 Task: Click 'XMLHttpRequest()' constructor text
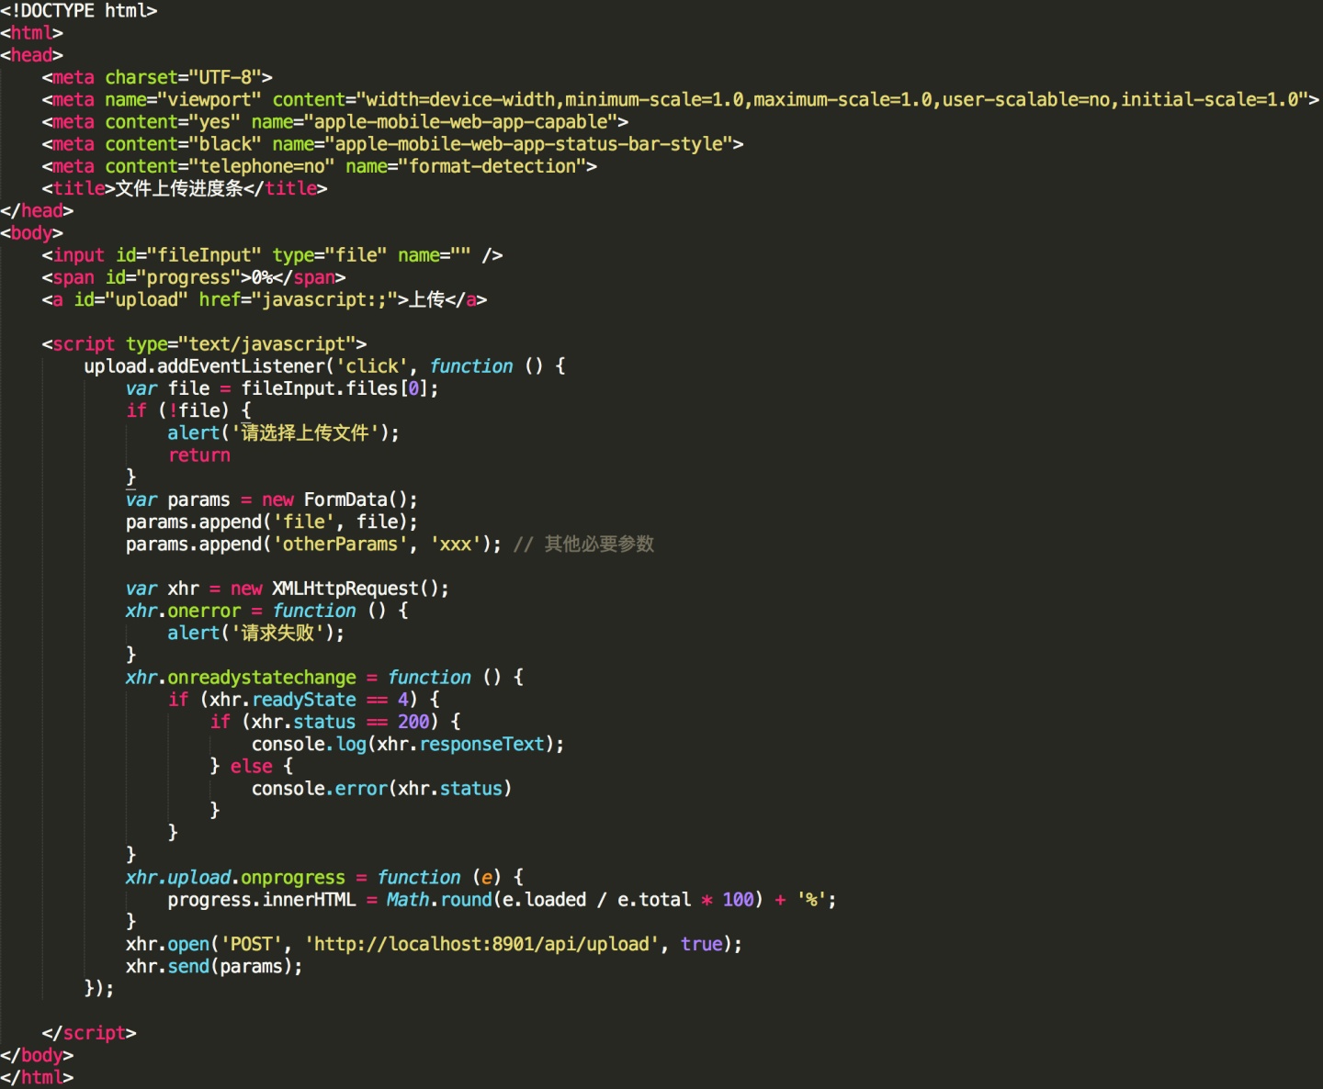[356, 589]
